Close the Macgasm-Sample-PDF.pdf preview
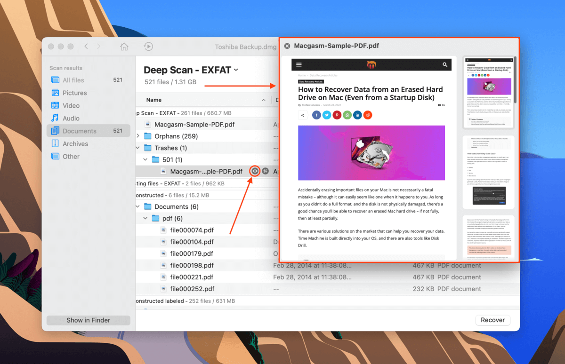Screen dimensions: 565x364 287,46
